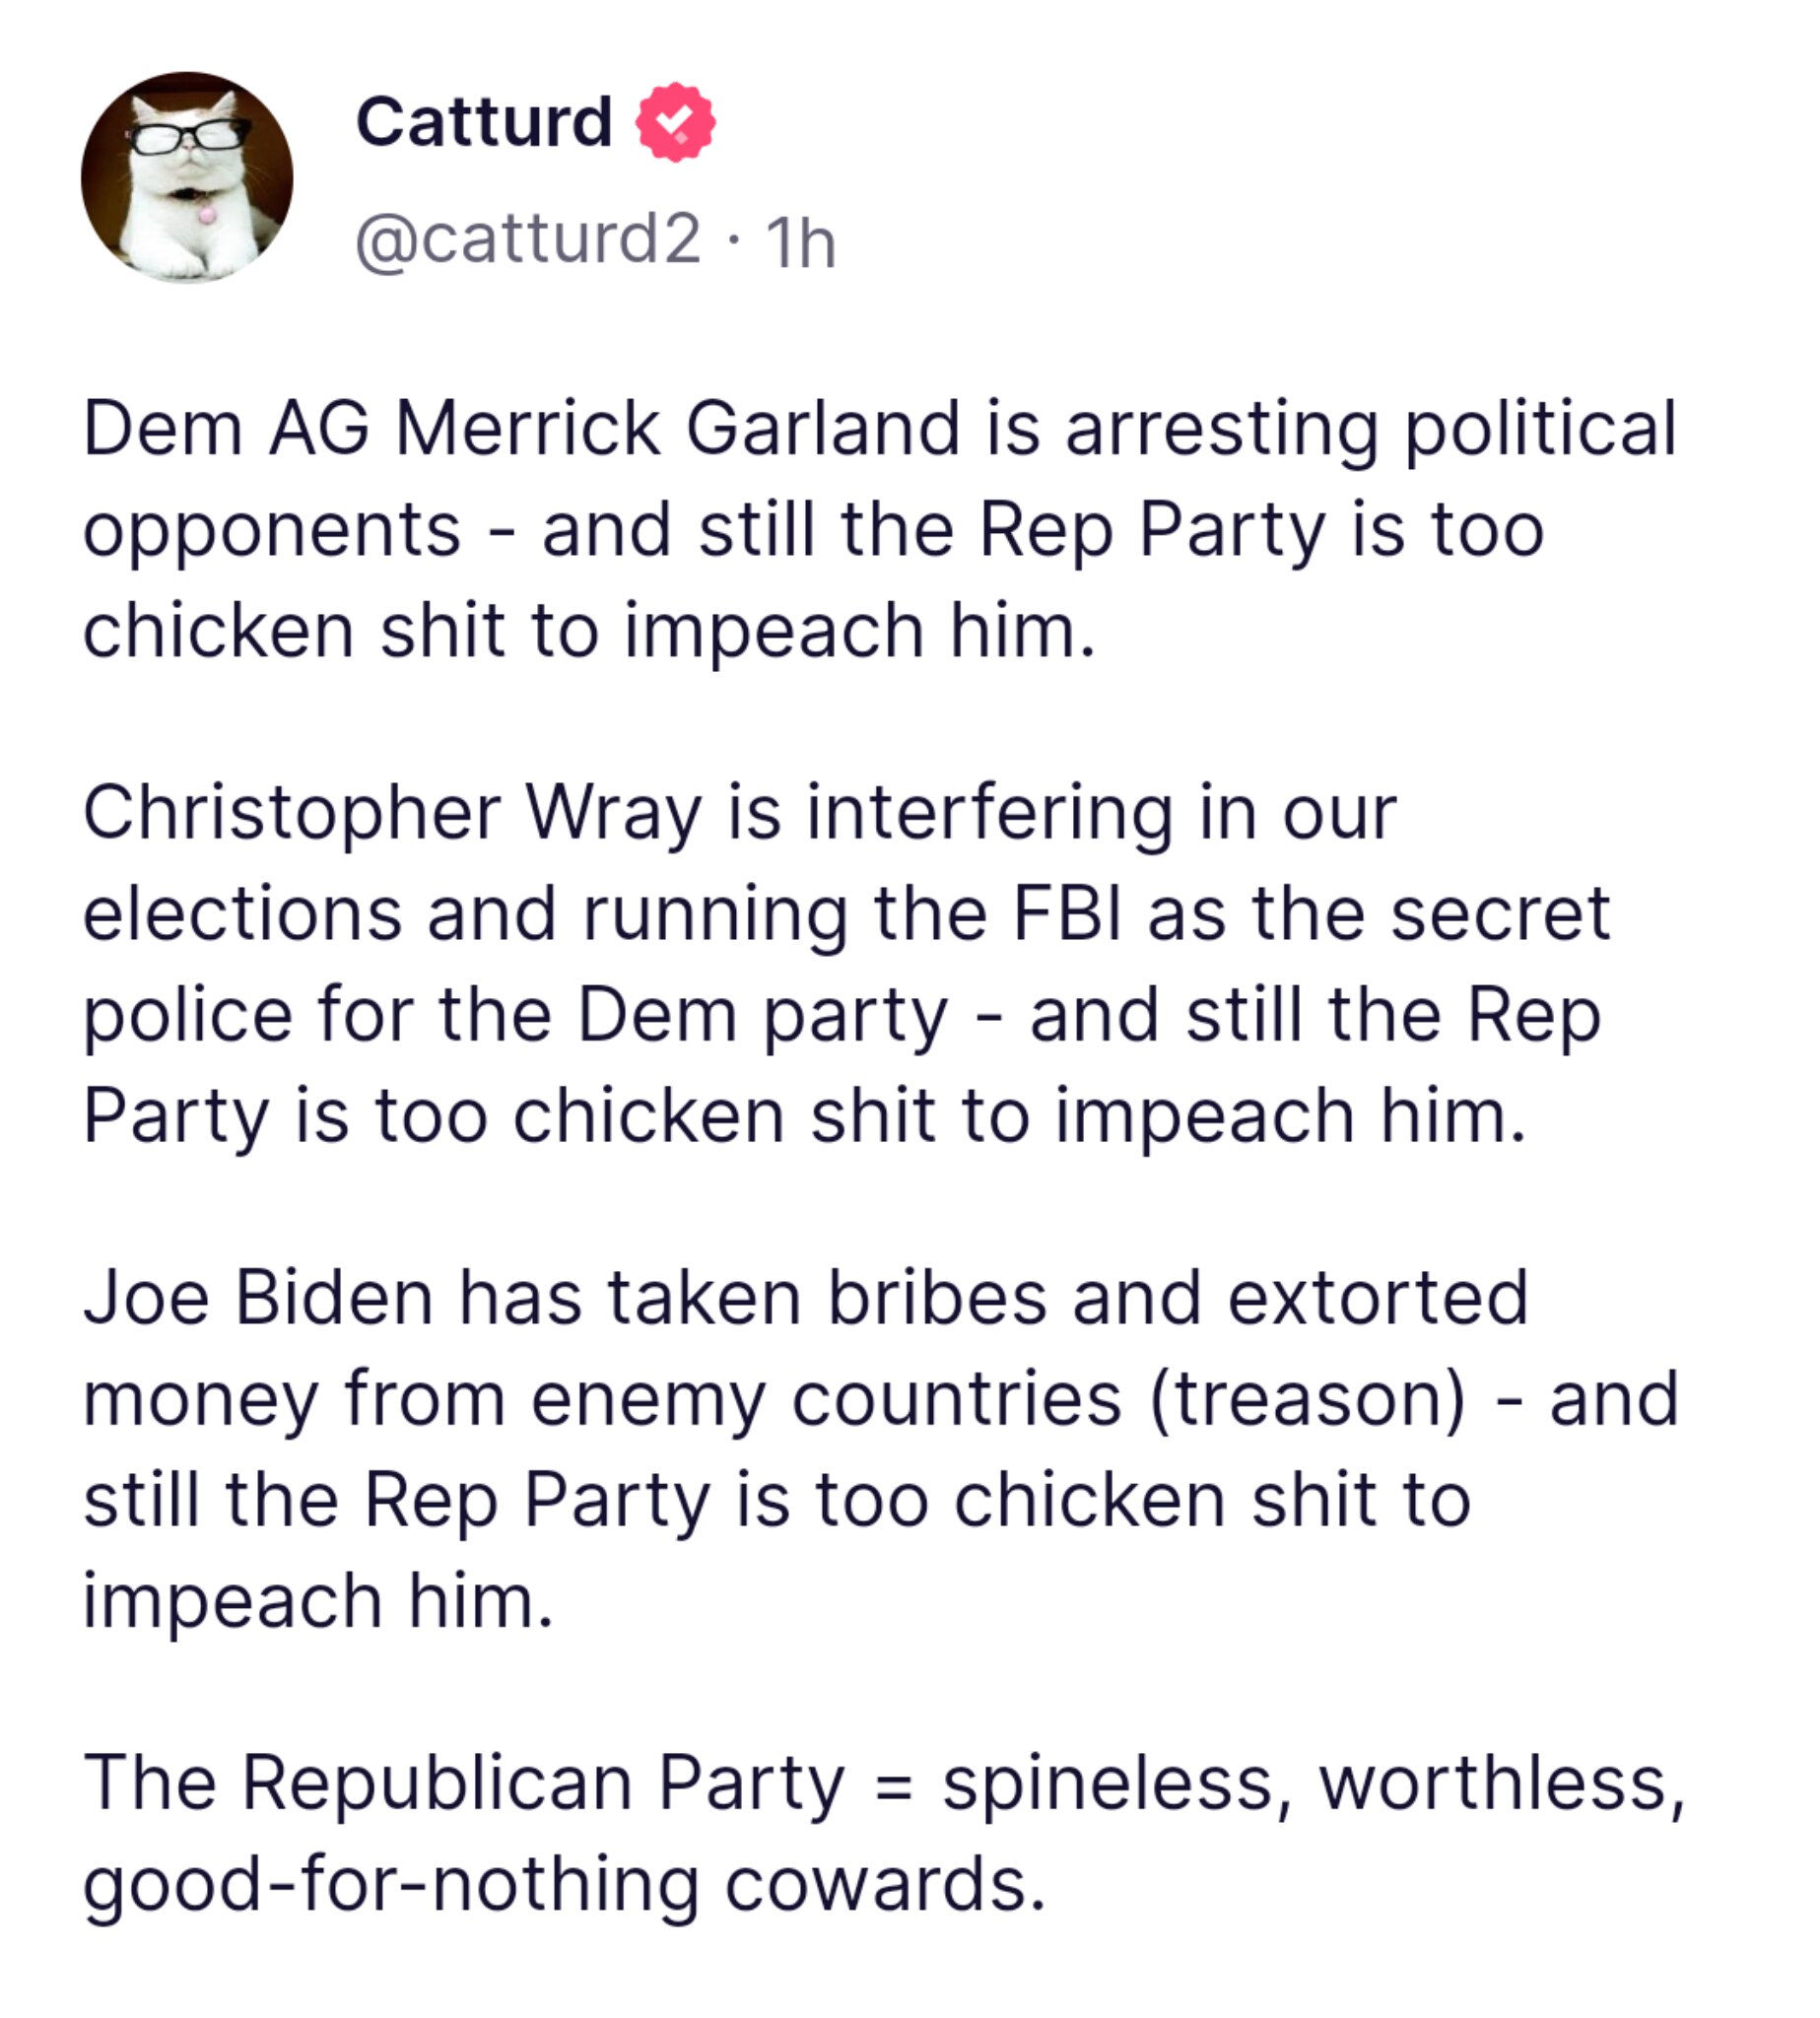Click the 1h post timestamp
Viewport: 1820px width, 2018px height.
799,243
